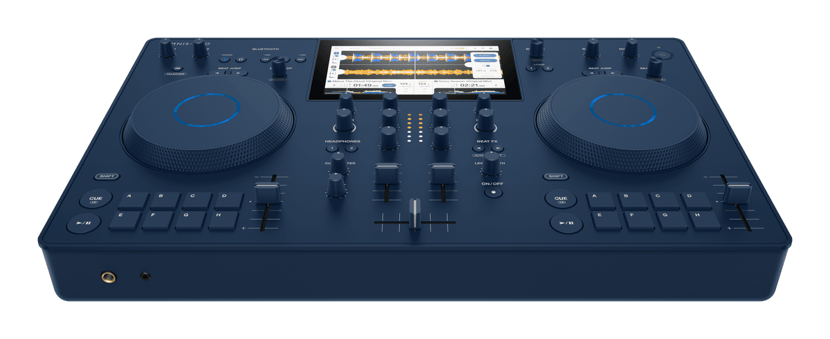Touch the right deck beat loop knob
This screenshot has width=830, height=339.
[654, 66]
